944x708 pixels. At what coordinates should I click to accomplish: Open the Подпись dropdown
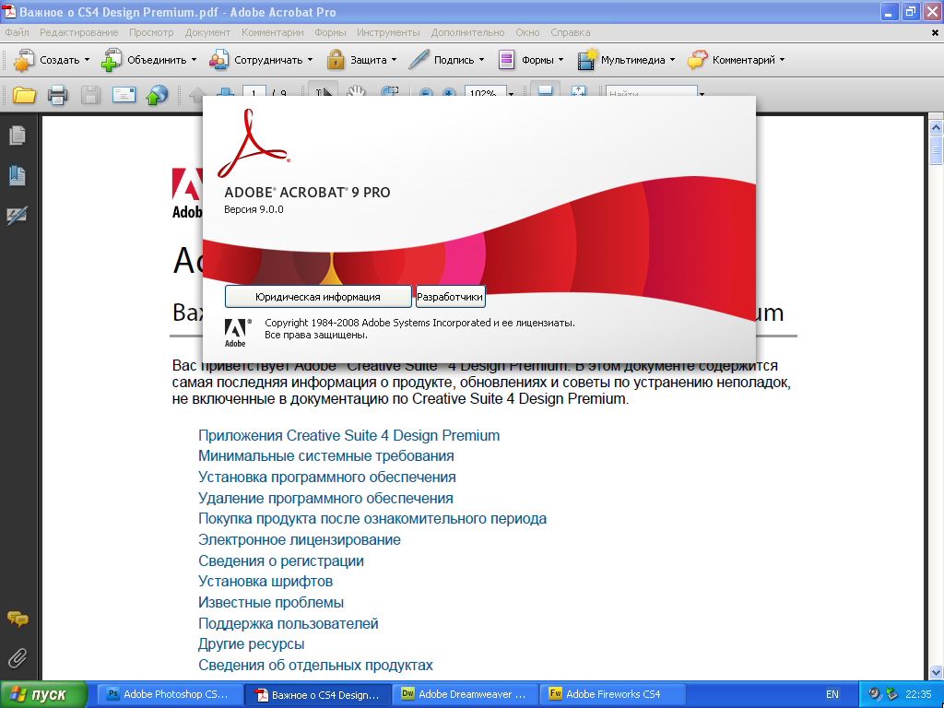(446, 60)
